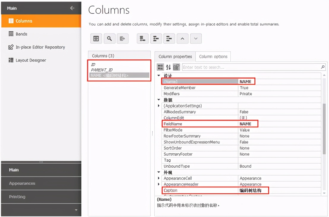Collapse the 外观 category

pos(159,172)
